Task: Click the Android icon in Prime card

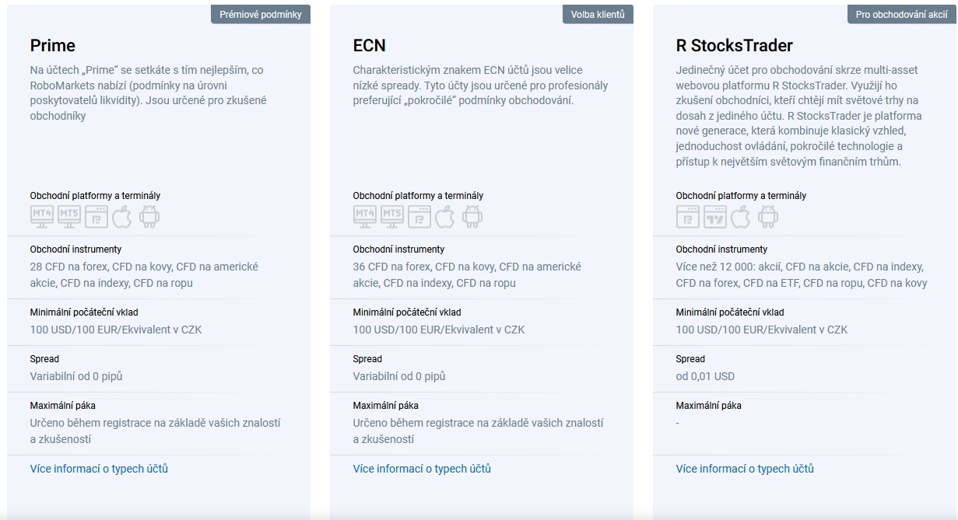Action: pos(149,216)
